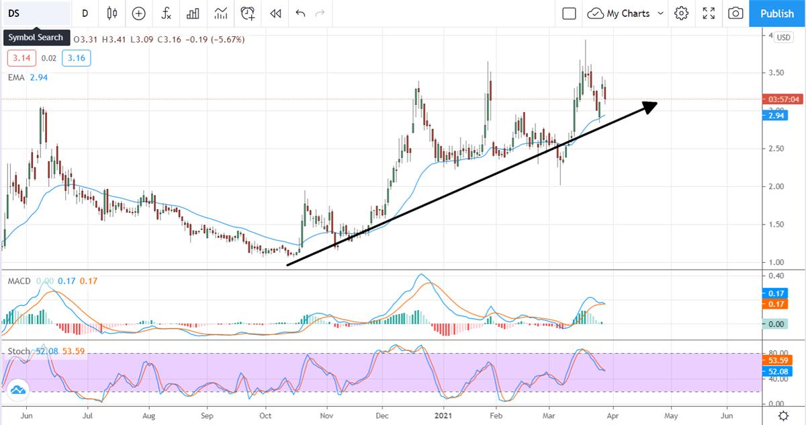The height and width of the screenshot is (425, 806).
Task: Open chart settings via the gear icon
Action: tap(680, 13)
